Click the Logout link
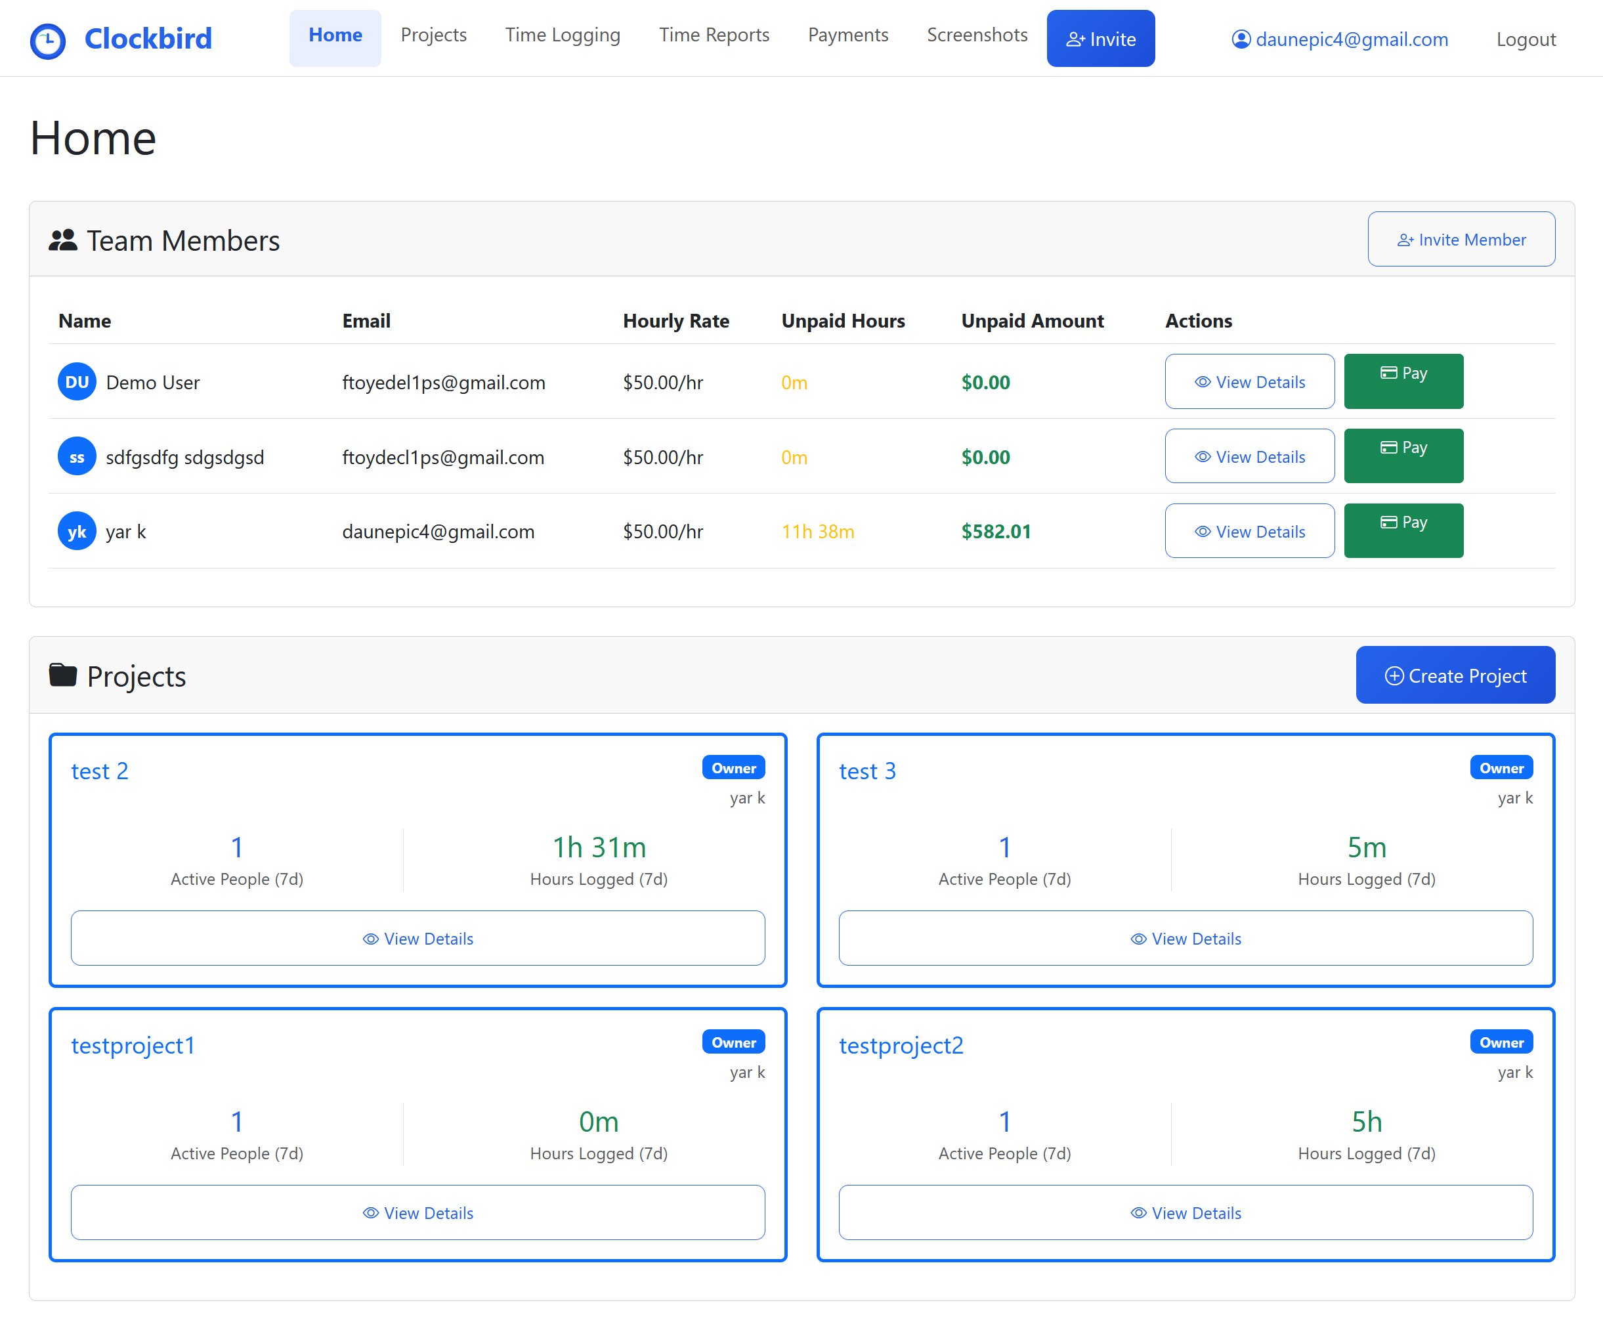The width and height of the screenshot is (1603, 1326). click(x=1525, y=39)
